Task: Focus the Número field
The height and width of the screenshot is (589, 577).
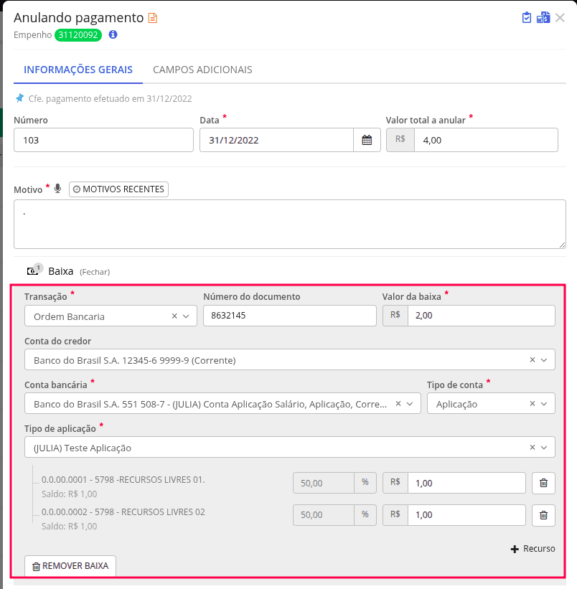Action: coord(103,140)
